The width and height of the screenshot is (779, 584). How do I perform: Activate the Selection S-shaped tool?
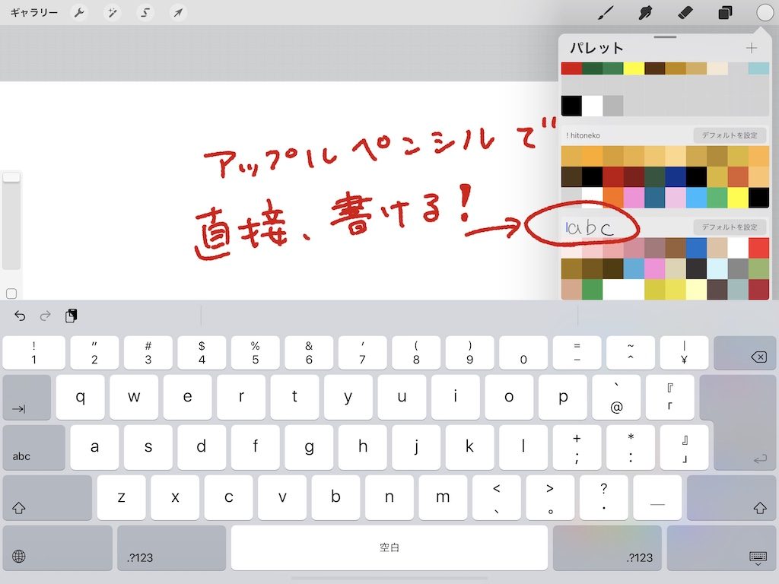click(145, 12)
